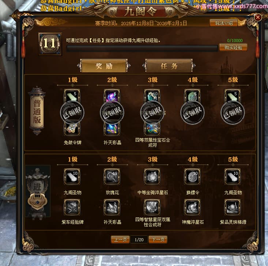Click the nine-pavilion experience progress bar
Viewport: 268px width, 266px height.
142,49
